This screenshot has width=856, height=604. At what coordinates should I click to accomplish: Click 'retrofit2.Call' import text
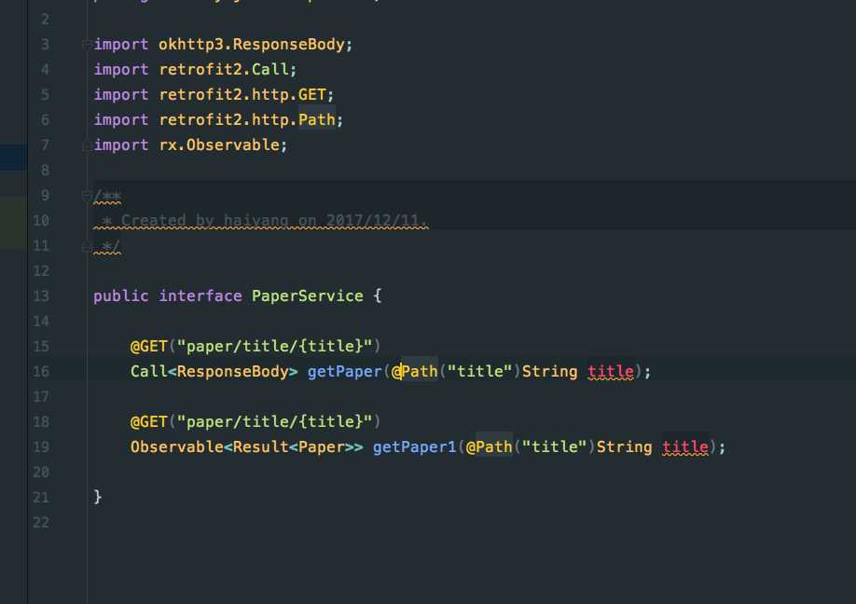224,69
